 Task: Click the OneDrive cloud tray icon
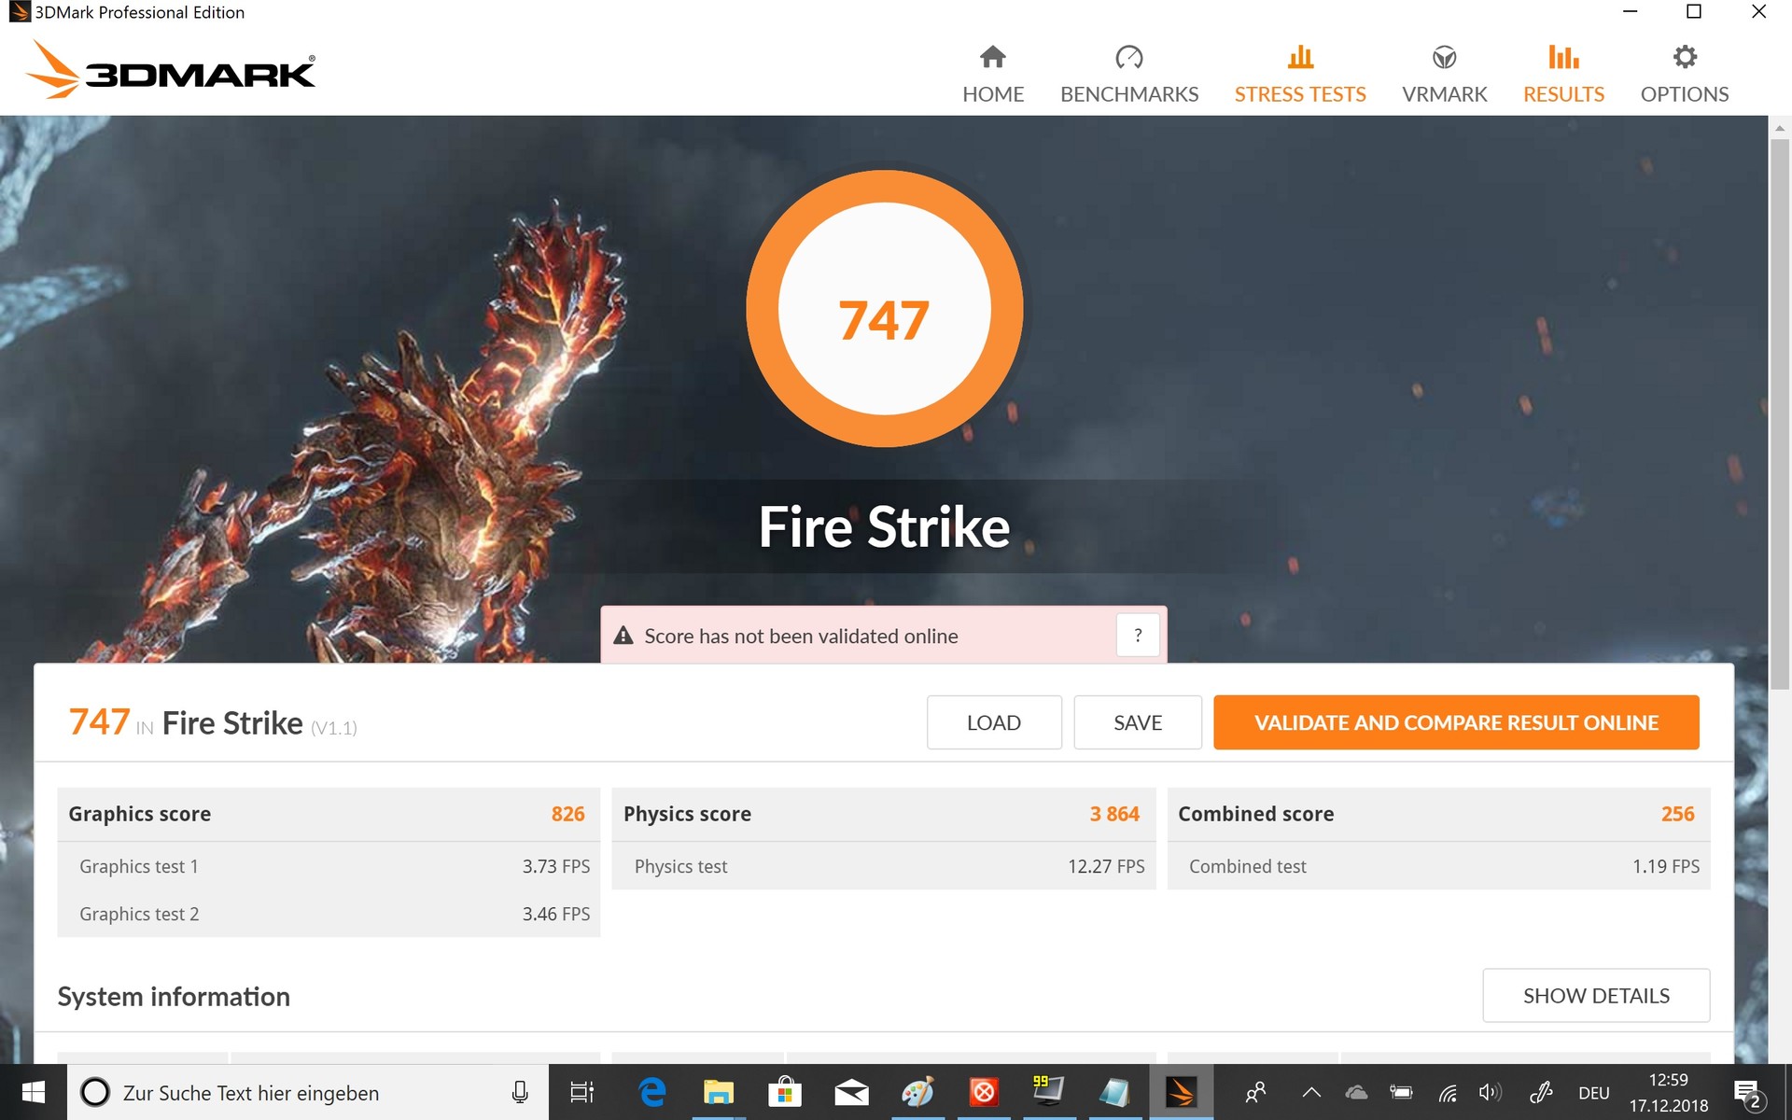1356,1092
